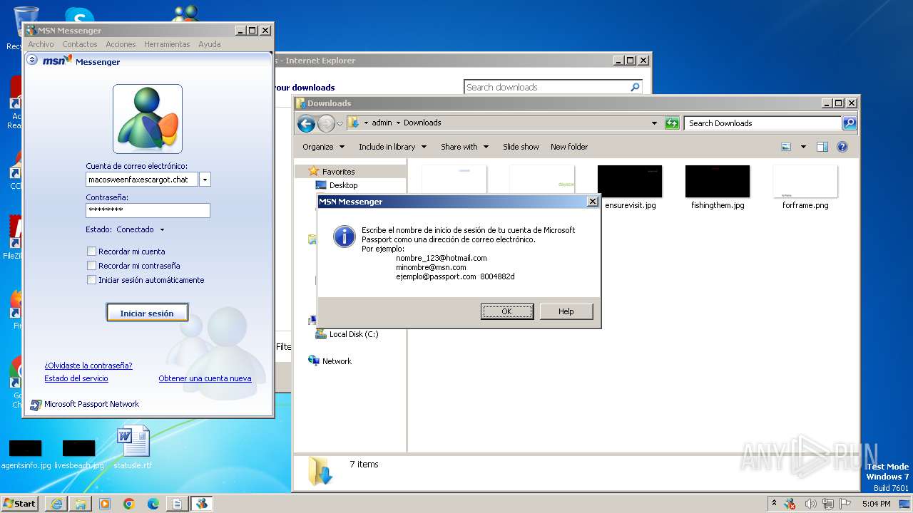
Task: Open the Herramientas menu
Action: click(x=167, y=44)
